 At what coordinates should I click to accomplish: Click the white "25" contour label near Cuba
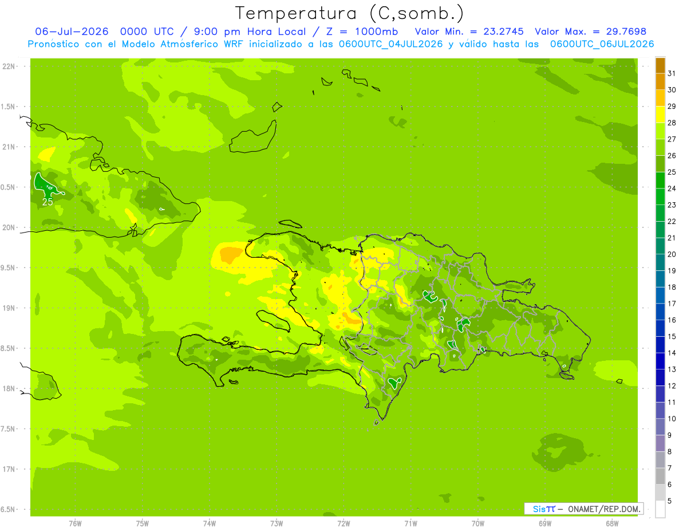click(x=48, y=202)
